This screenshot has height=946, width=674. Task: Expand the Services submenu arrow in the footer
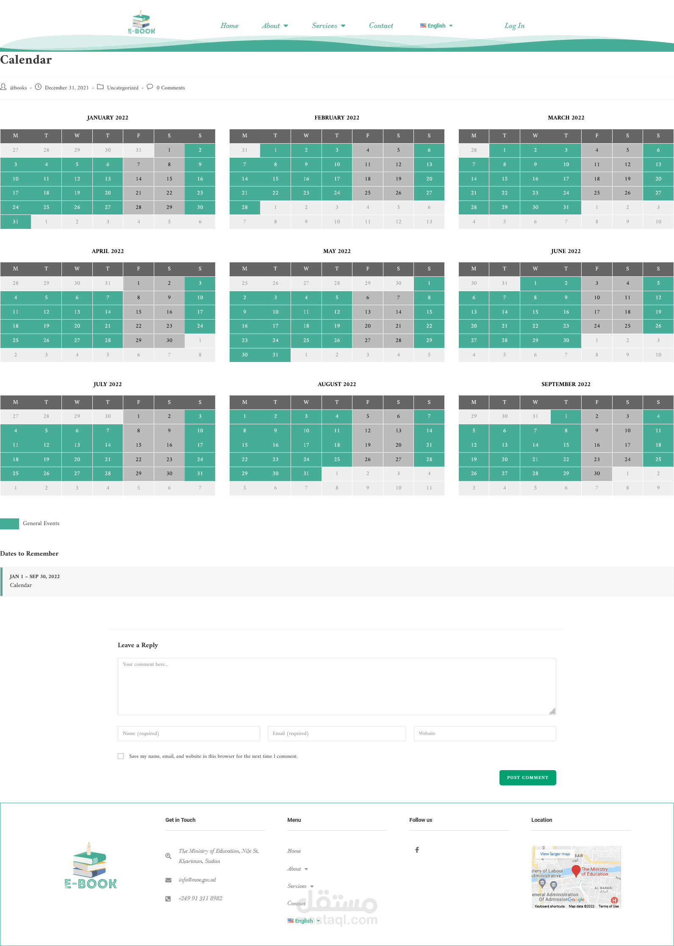click(312, 887)
